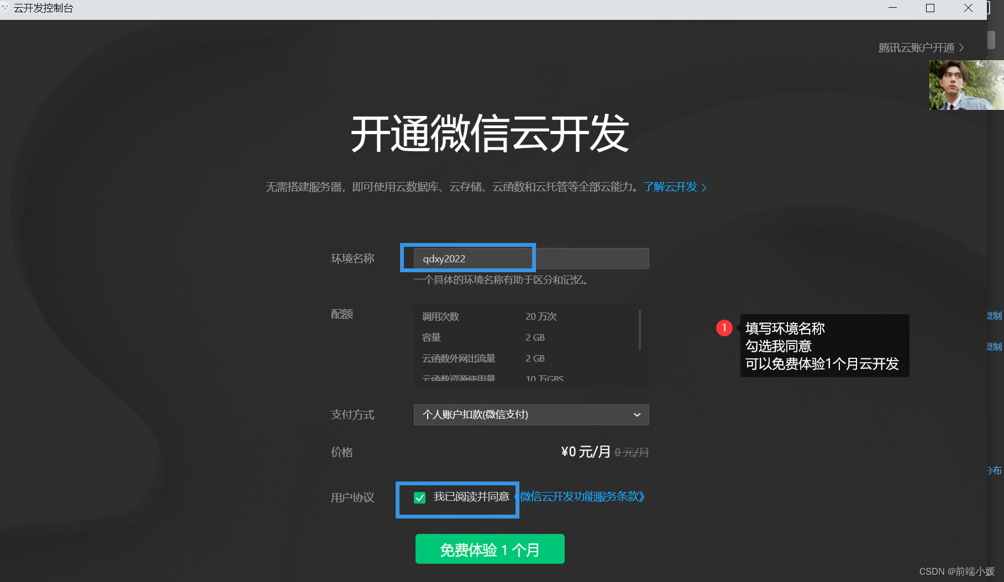Open the 支付方式 payment method dropdown
The width and height of the screenshot is (1004, 582).
tap(531, 415)
